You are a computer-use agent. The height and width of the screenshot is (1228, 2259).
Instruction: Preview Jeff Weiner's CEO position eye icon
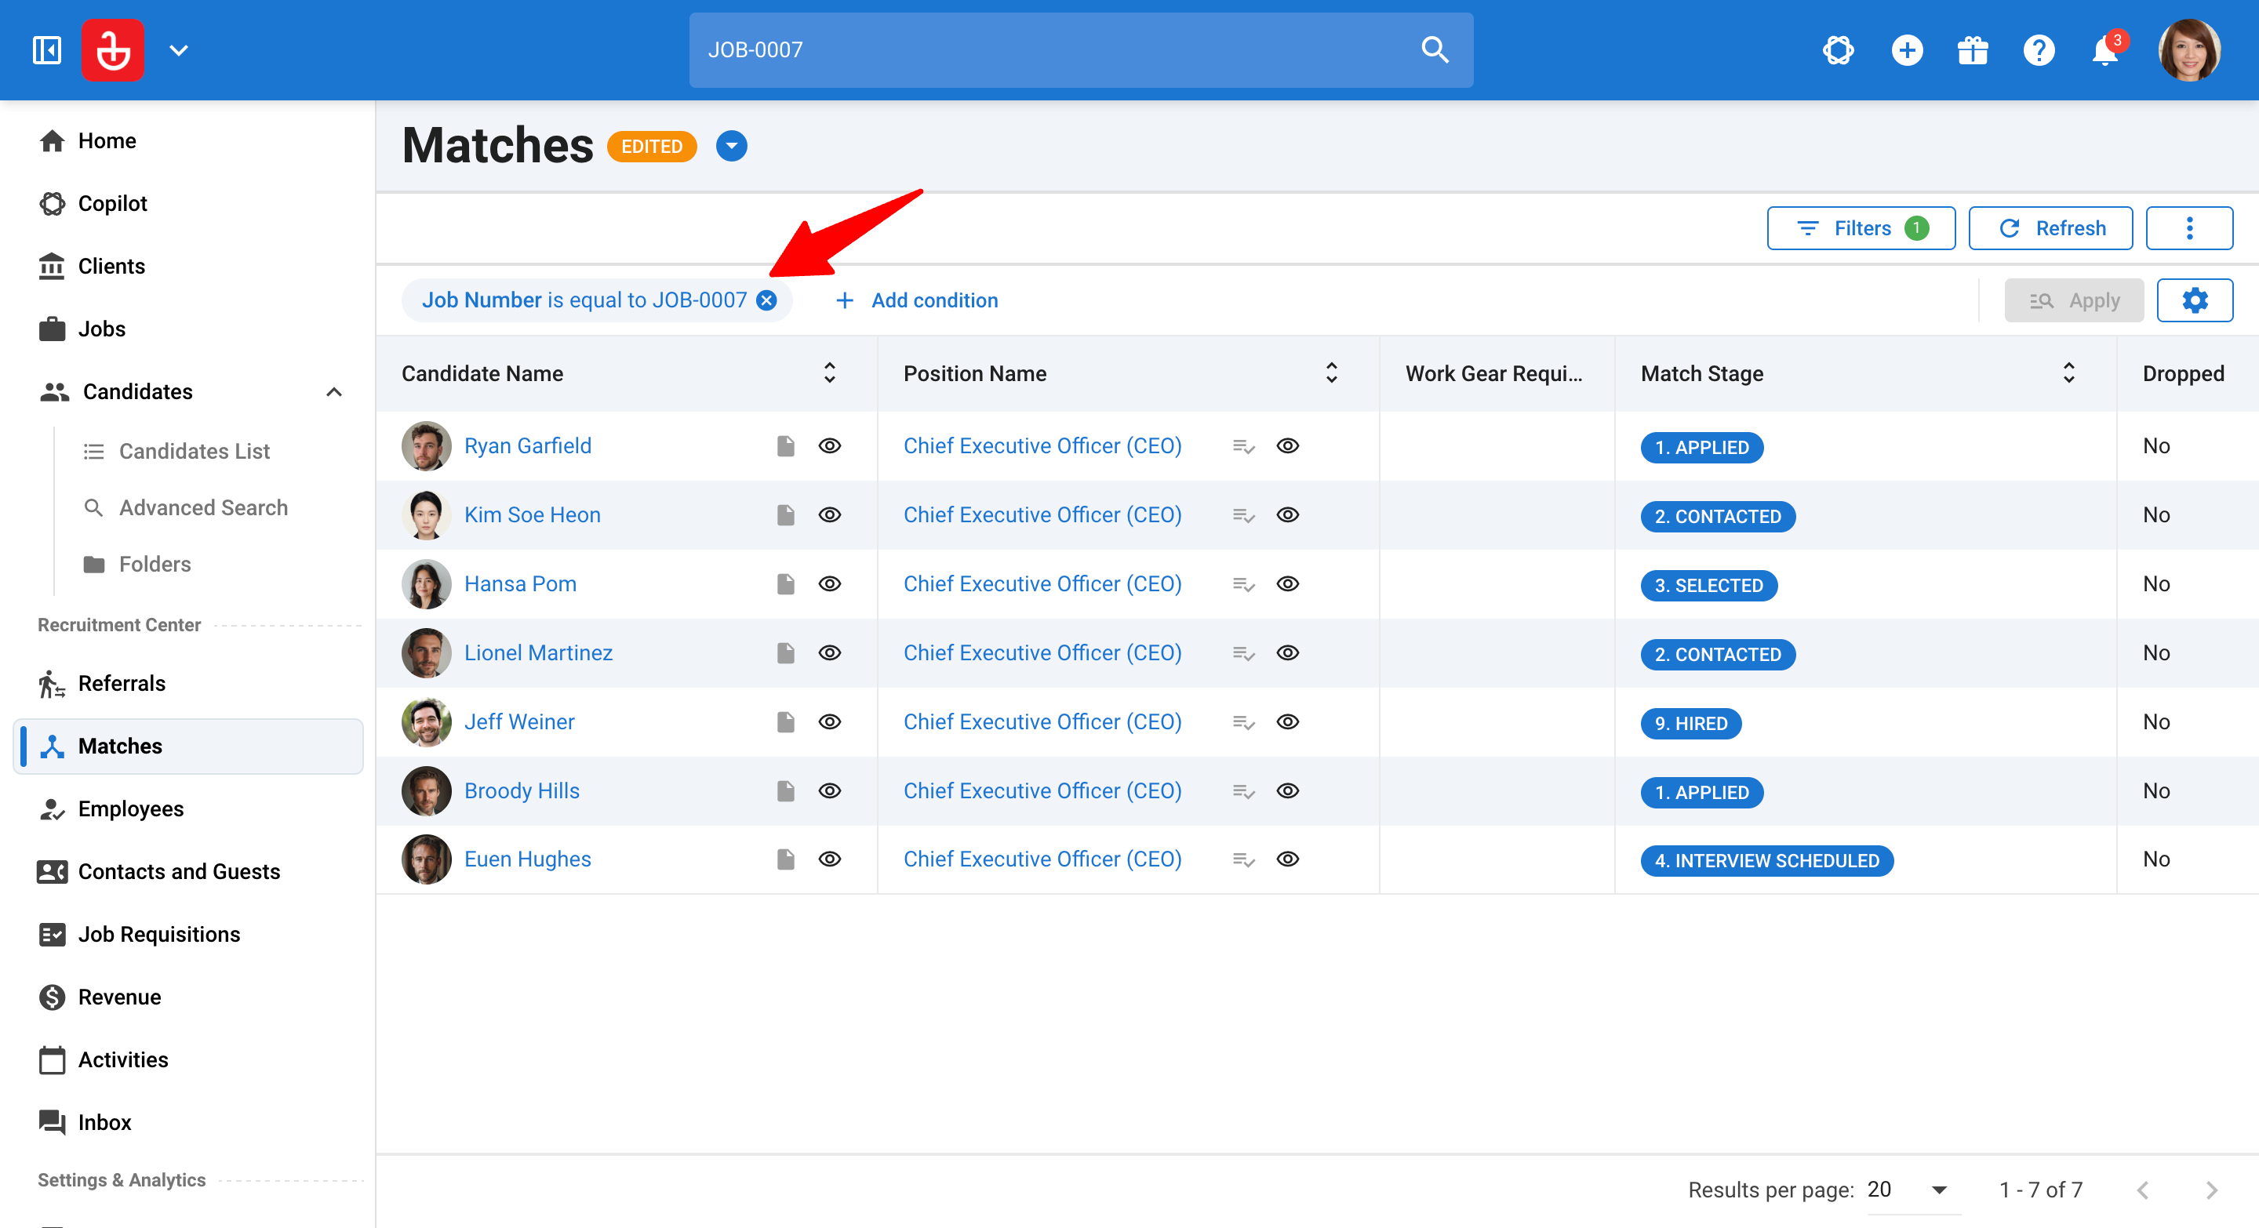click(x=1287, y=722)
